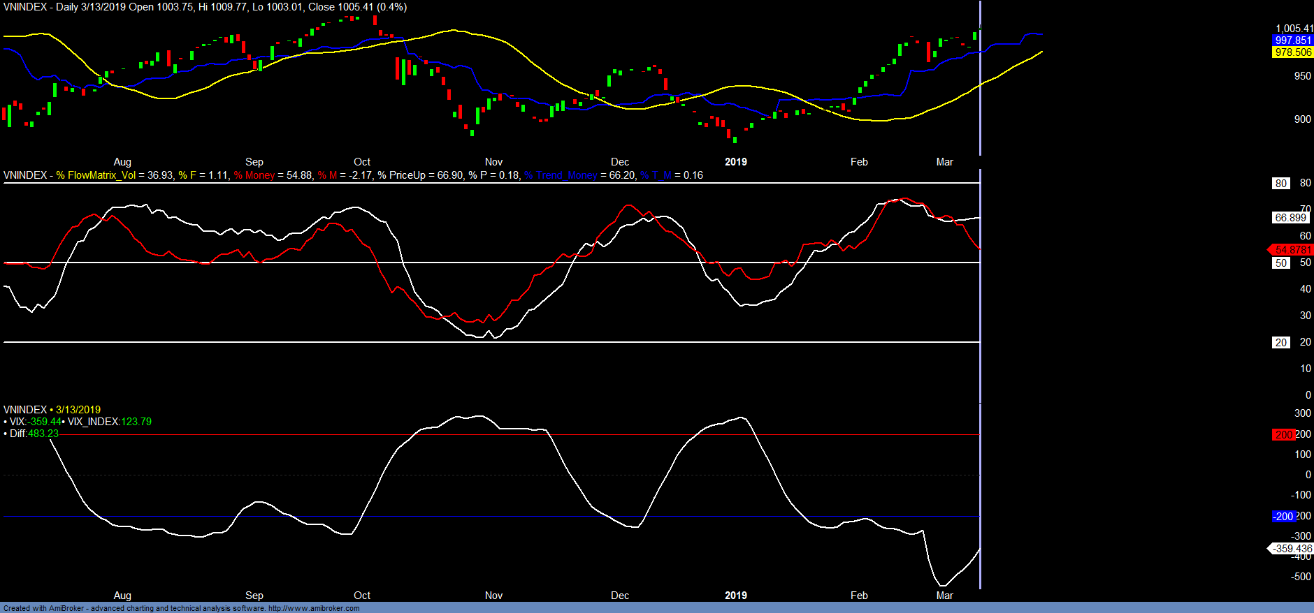Click the 2019 label on the price chart axis
Image resolution: width=1314 pixels, height=613 pixels.
[x=735, y=162]
